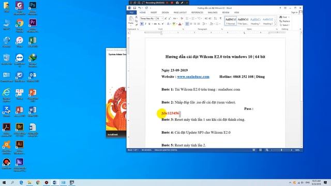
Task: Open Word from taskbar
Action: coord(55,182)
